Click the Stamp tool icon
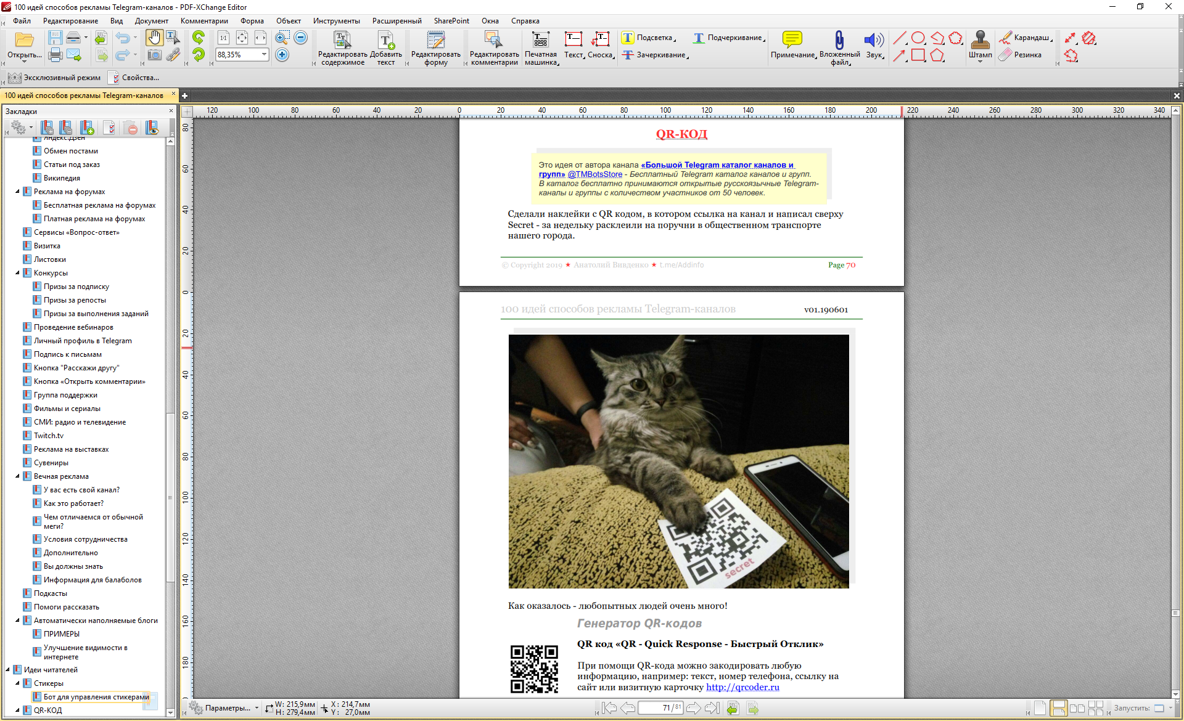 (980, 40)
